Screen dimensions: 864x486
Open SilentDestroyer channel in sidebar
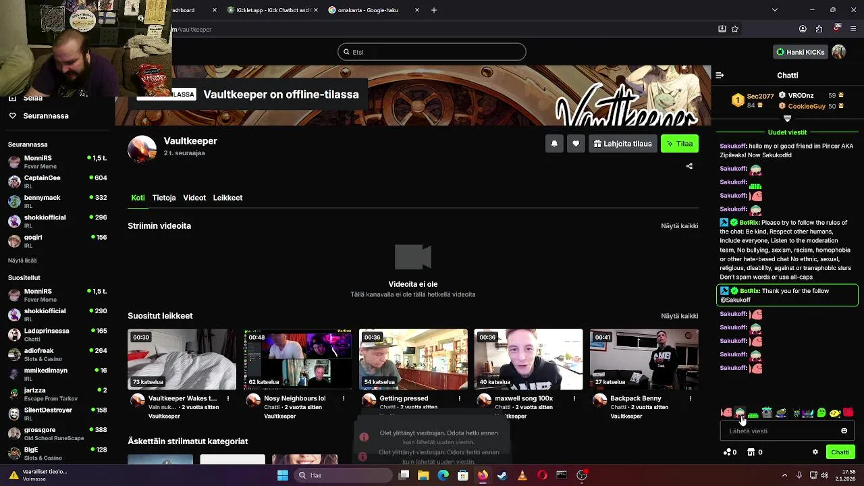click(57, 414)
